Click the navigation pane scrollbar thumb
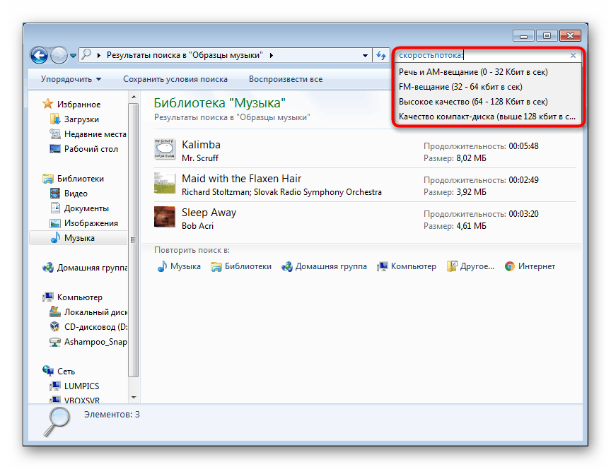611x469 pixels. click(133, 239)
